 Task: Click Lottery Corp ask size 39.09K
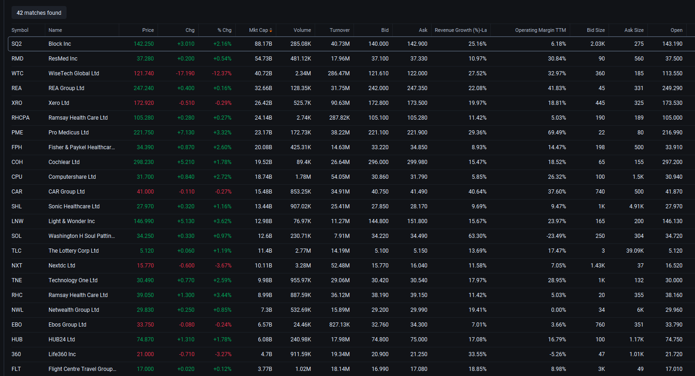[635, 251]
